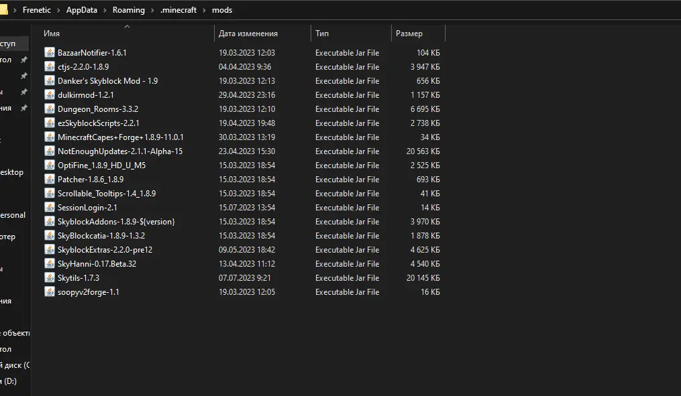681x396 pixels.
Task: Click the Dungeon_Rooms-3.3.2 file name
Action: [x=98, y=109]
